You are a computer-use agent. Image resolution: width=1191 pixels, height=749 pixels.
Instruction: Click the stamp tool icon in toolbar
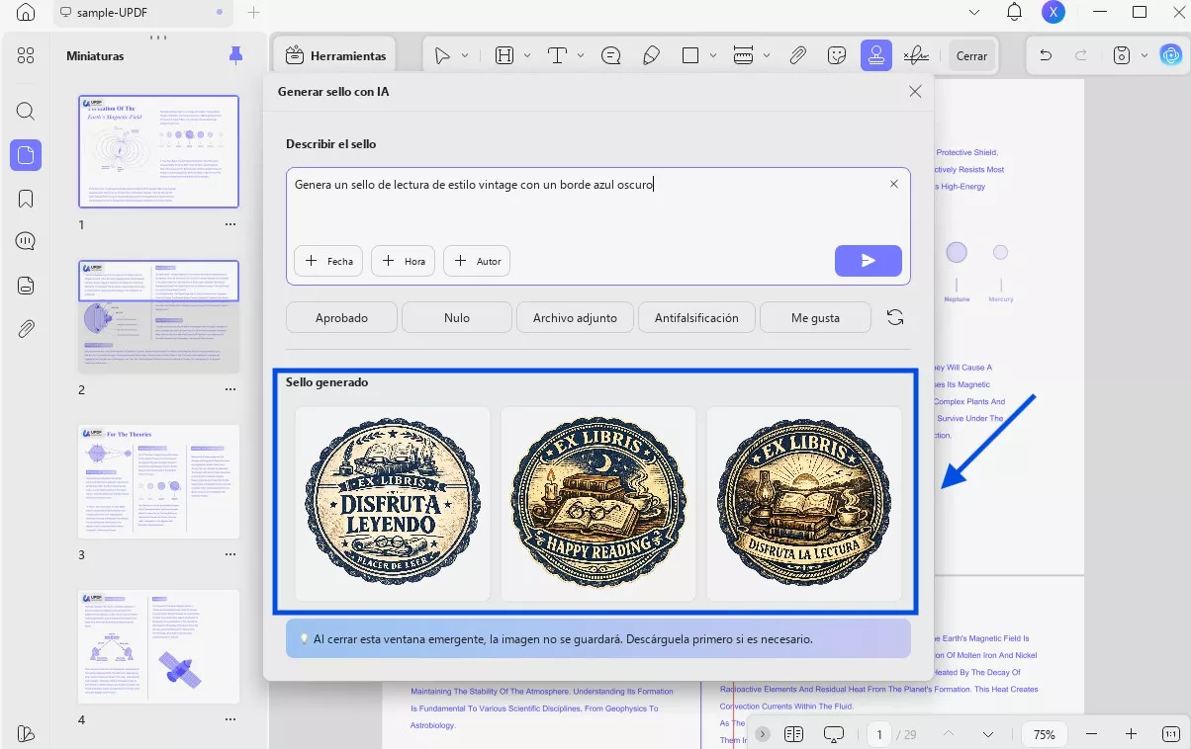(875, 55)
